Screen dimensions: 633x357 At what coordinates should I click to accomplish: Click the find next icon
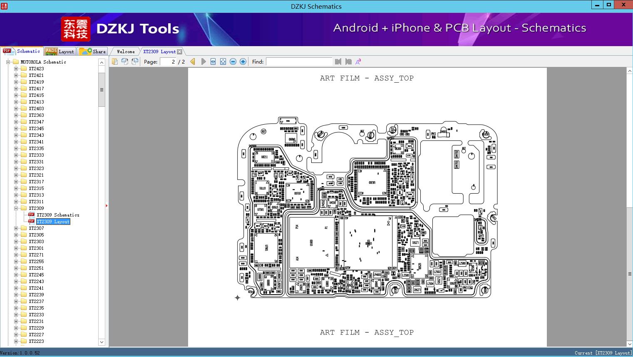coord(348,62)
